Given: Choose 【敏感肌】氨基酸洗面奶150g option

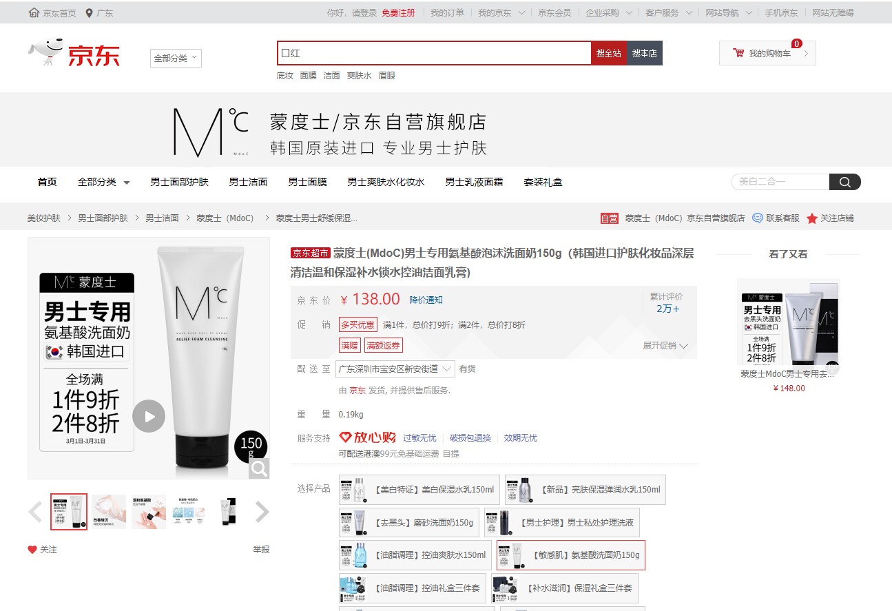Looking at the screenshot, I should click(571, 555).
